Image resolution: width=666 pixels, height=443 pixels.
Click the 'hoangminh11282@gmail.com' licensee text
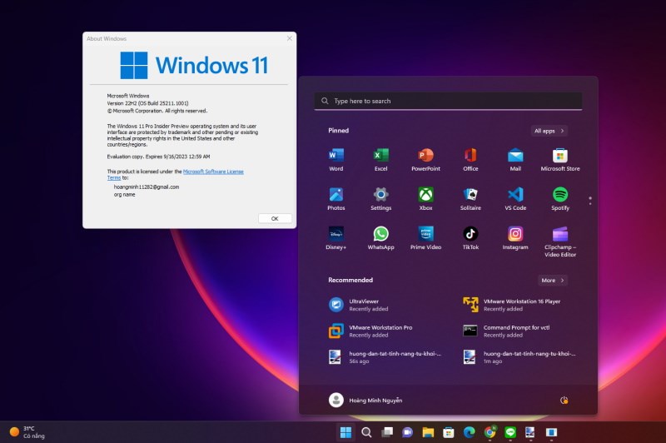147,187
